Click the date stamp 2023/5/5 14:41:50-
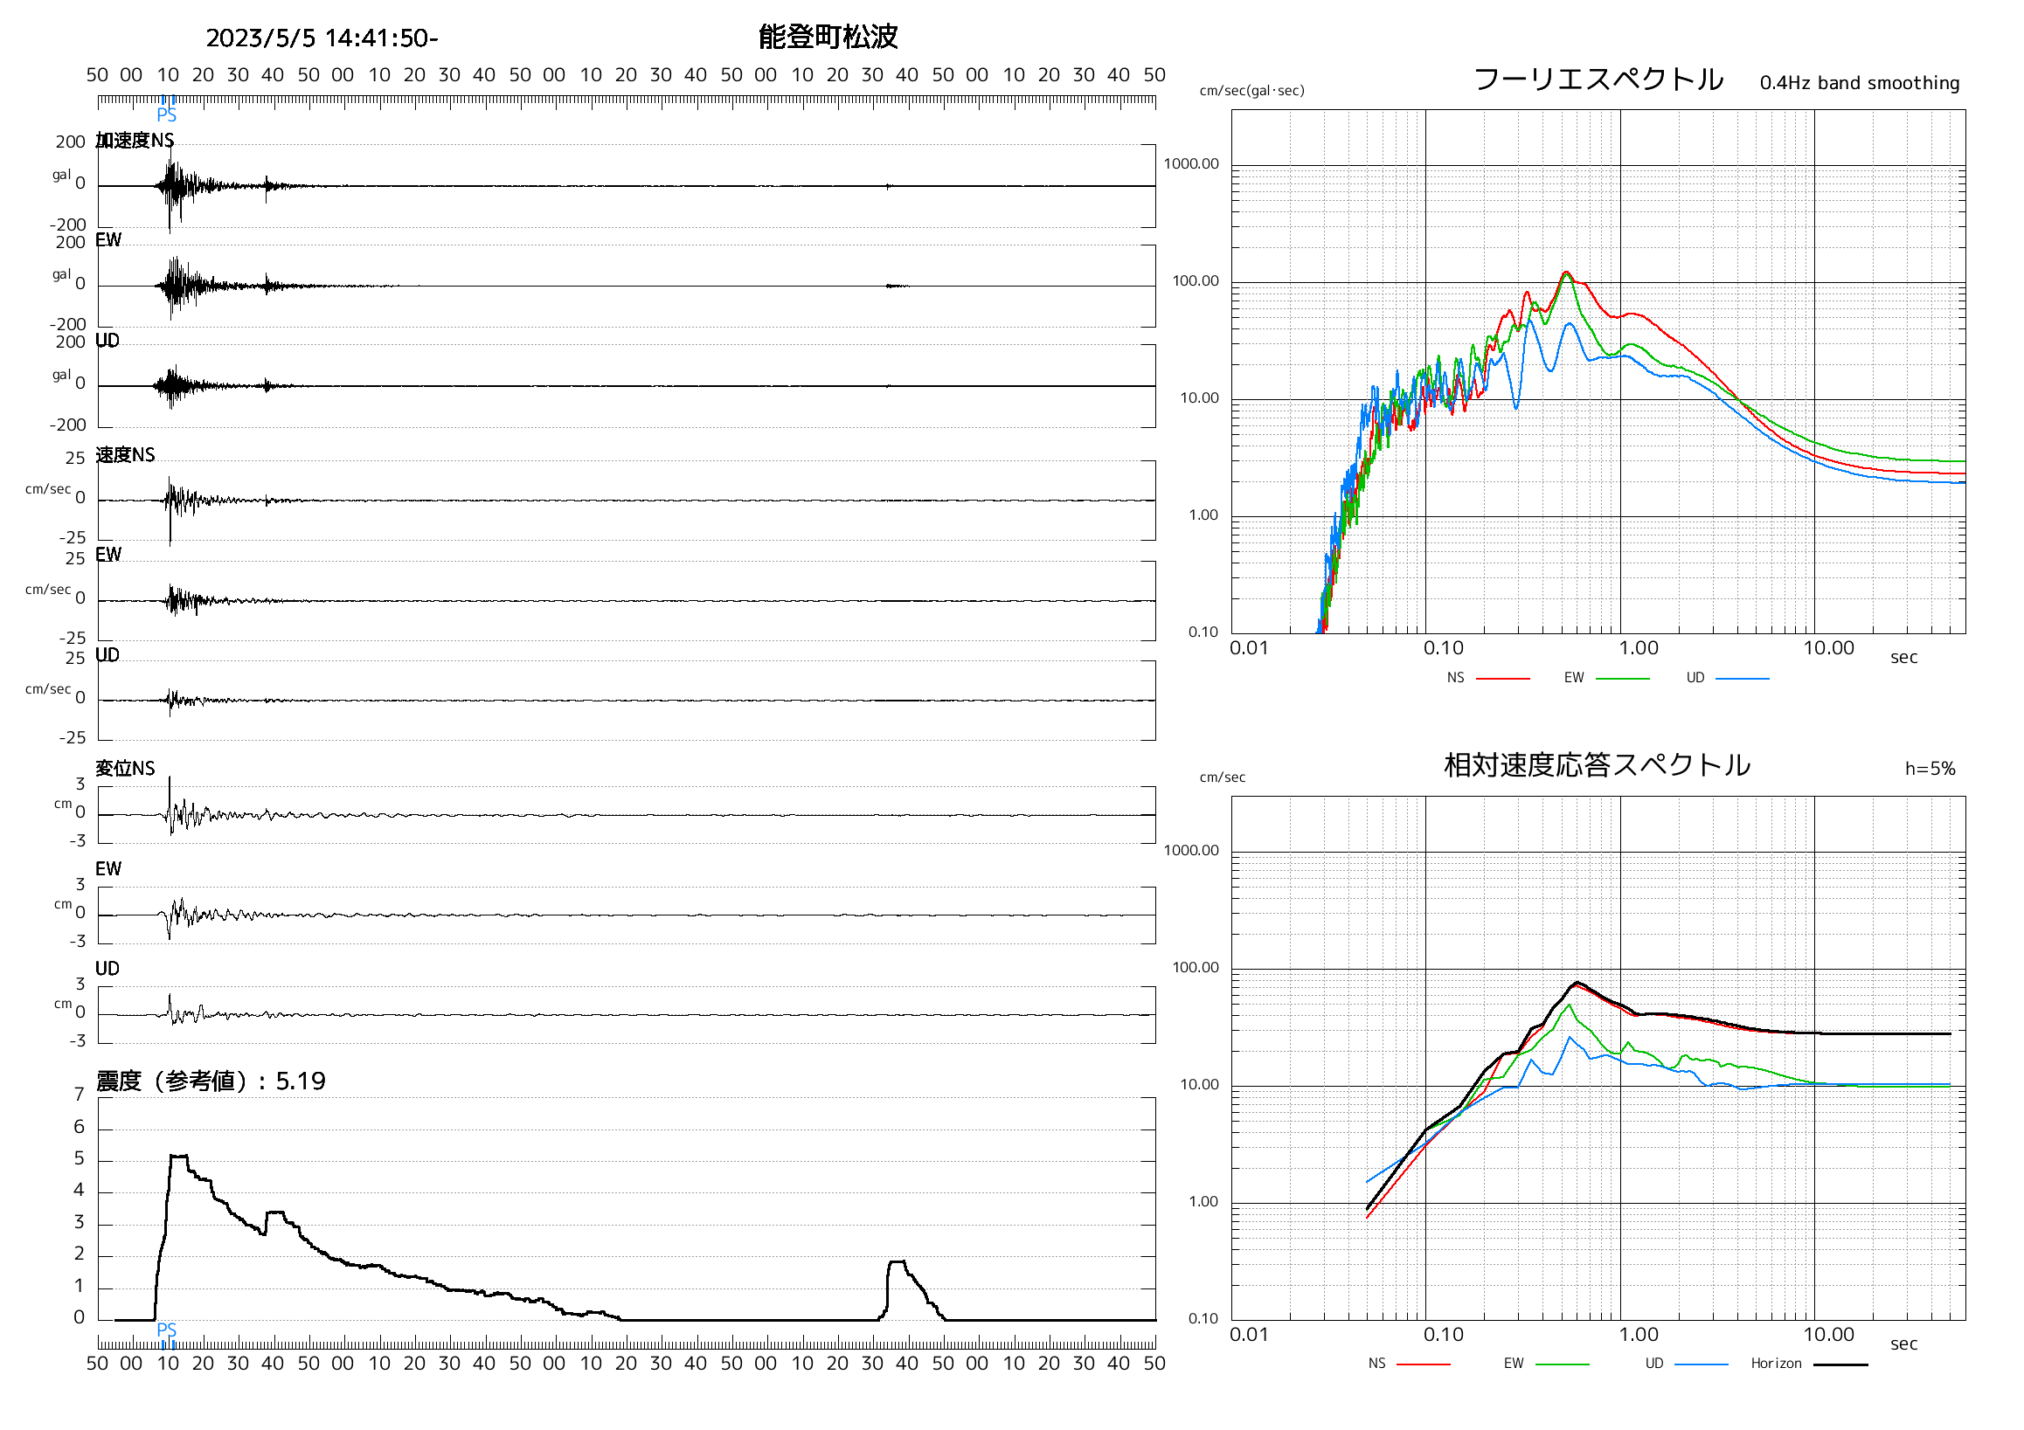Viewport: 2024px width, 1430px height. [322, 38]
